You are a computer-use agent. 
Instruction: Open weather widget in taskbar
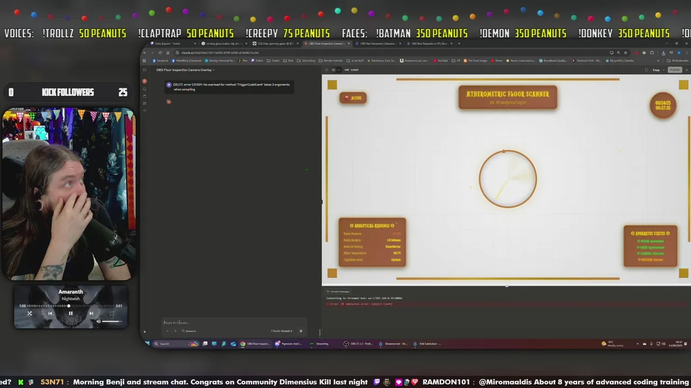click(613, 343)
